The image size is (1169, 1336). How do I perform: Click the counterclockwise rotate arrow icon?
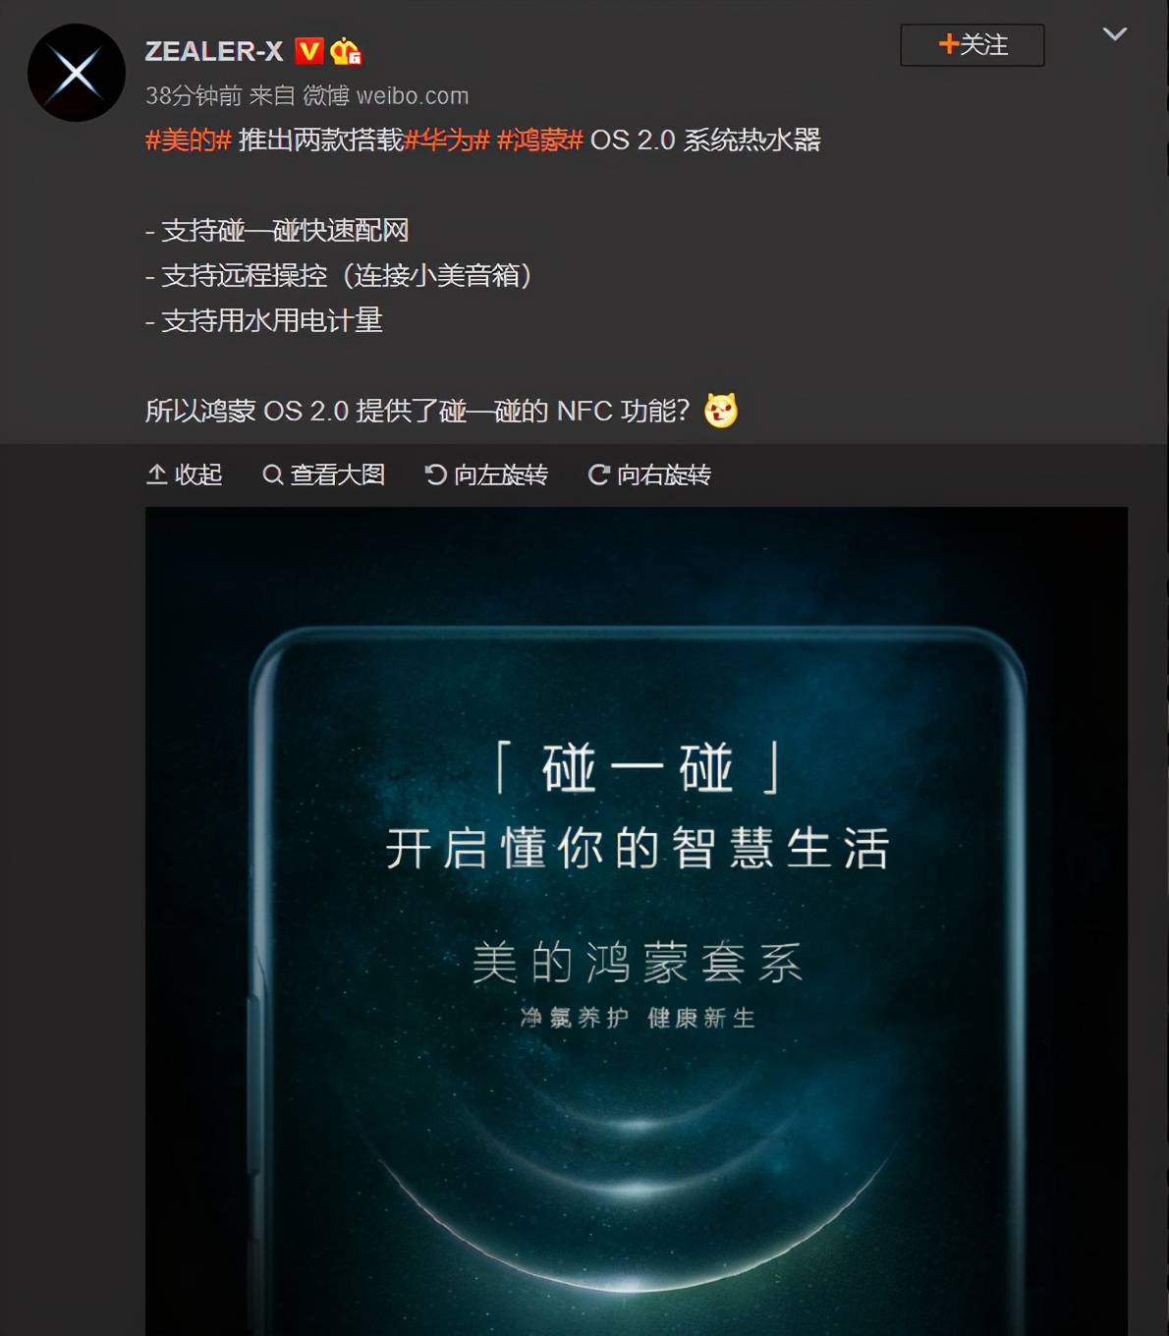[436, 475]
